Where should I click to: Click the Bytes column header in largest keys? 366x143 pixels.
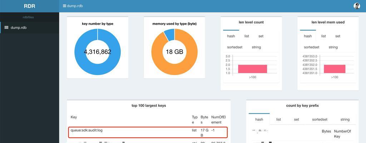(x=204, y=119)
